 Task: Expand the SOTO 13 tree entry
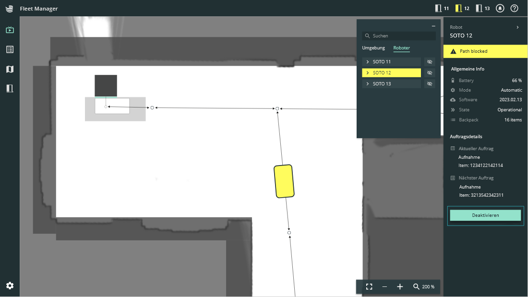pyautogui.click(x=368, y=84)
